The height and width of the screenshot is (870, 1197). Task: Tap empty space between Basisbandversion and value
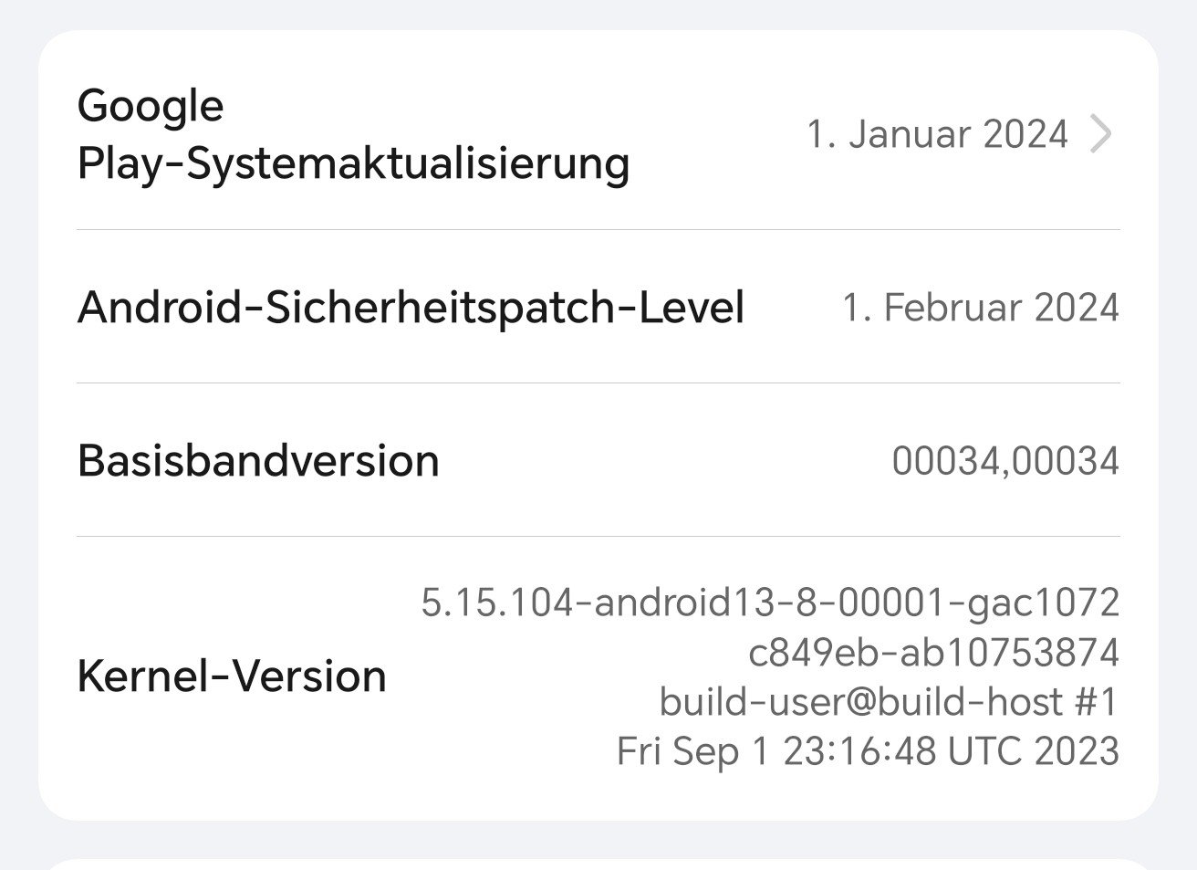[x=666, y=460]
